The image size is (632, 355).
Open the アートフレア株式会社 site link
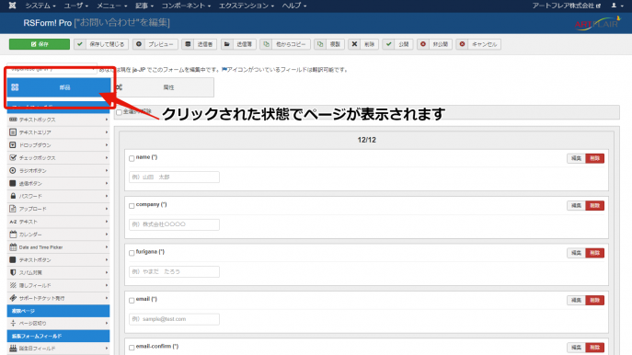coord(567,6)
